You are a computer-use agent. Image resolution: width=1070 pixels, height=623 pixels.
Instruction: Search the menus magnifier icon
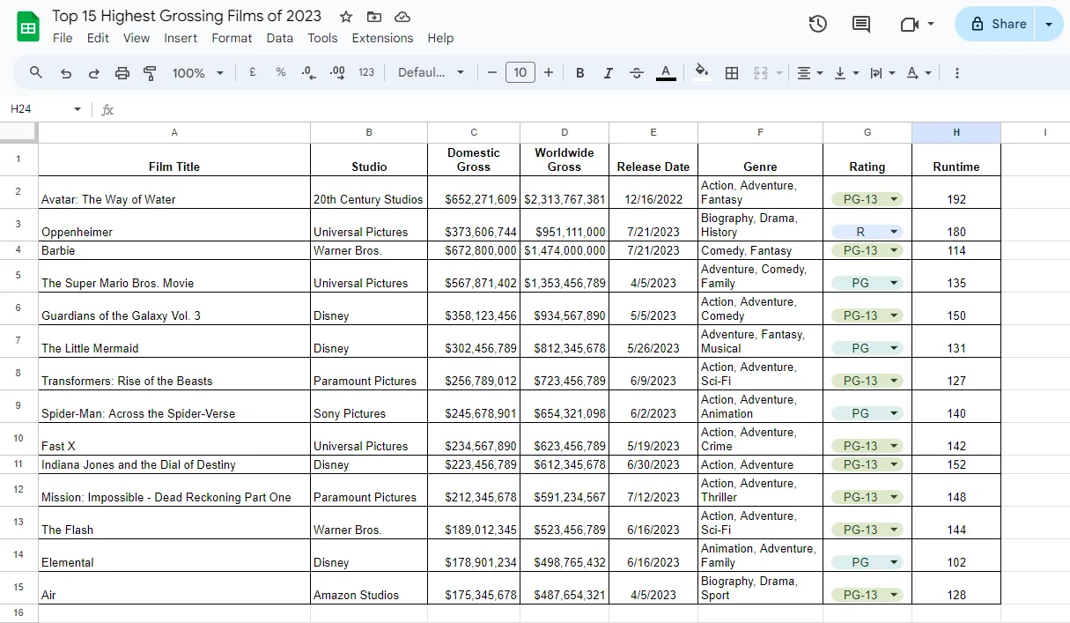click(x=36, y=72)
